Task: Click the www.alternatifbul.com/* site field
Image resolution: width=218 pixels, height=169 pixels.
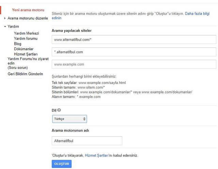Action: (134, 39)
